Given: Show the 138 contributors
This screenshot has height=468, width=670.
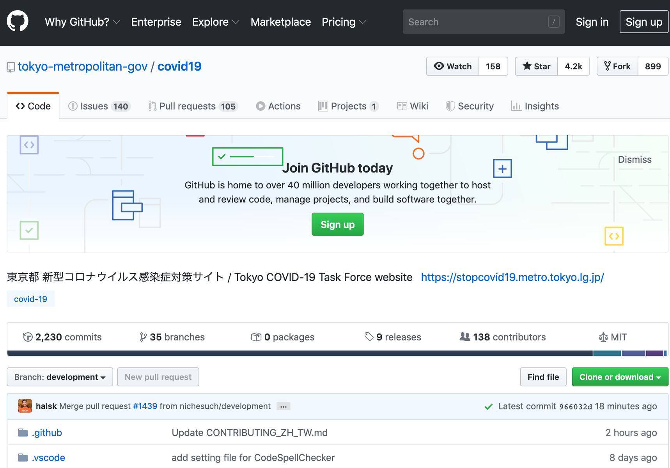Looking at the screenshot, I should tap(503, 337).
